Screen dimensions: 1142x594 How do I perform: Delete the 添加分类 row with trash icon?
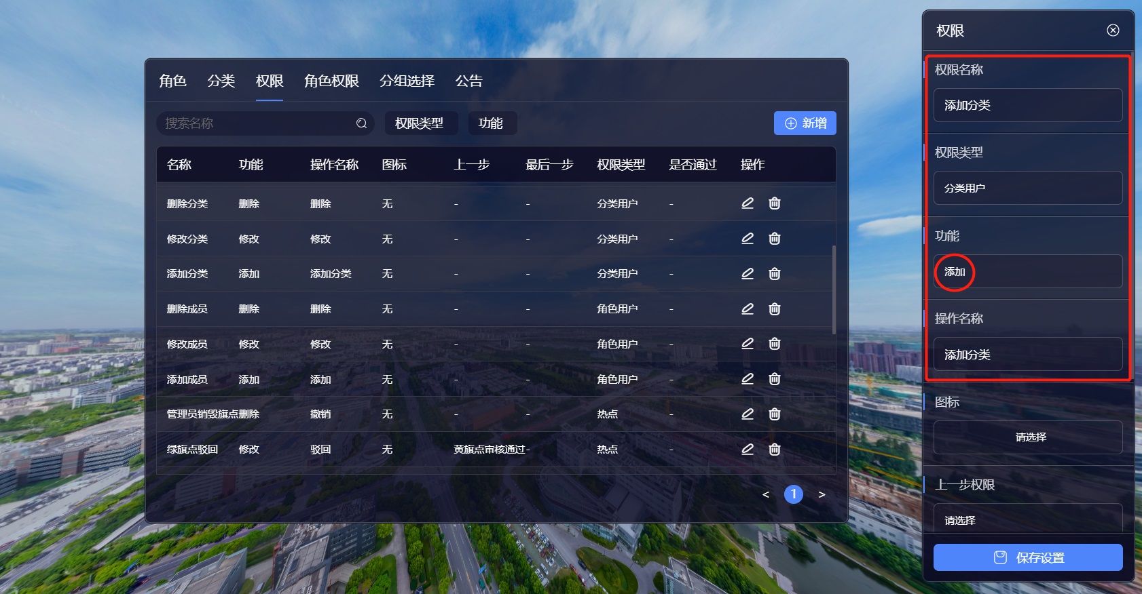tap(775, 274)
